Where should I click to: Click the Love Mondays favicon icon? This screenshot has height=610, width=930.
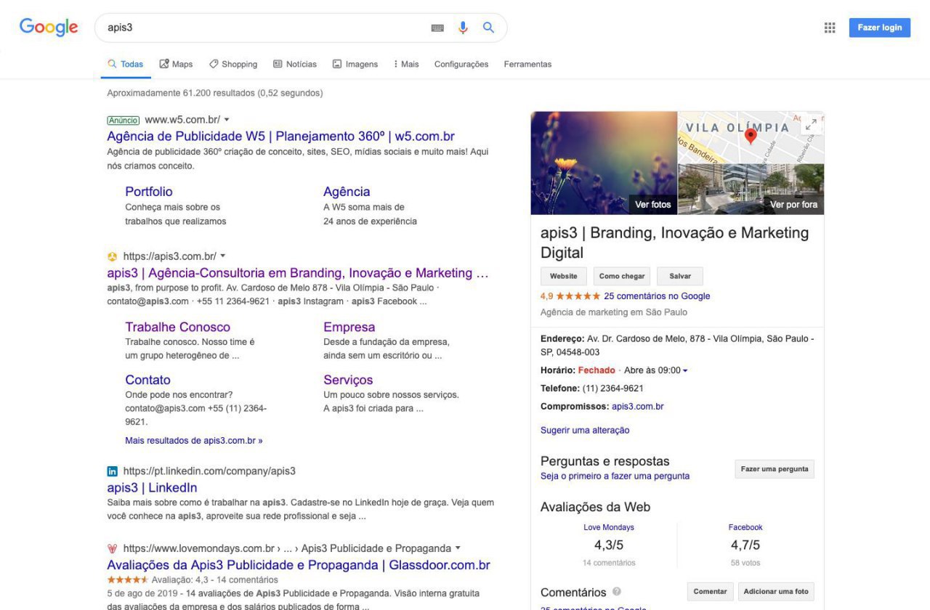(112, 548)
